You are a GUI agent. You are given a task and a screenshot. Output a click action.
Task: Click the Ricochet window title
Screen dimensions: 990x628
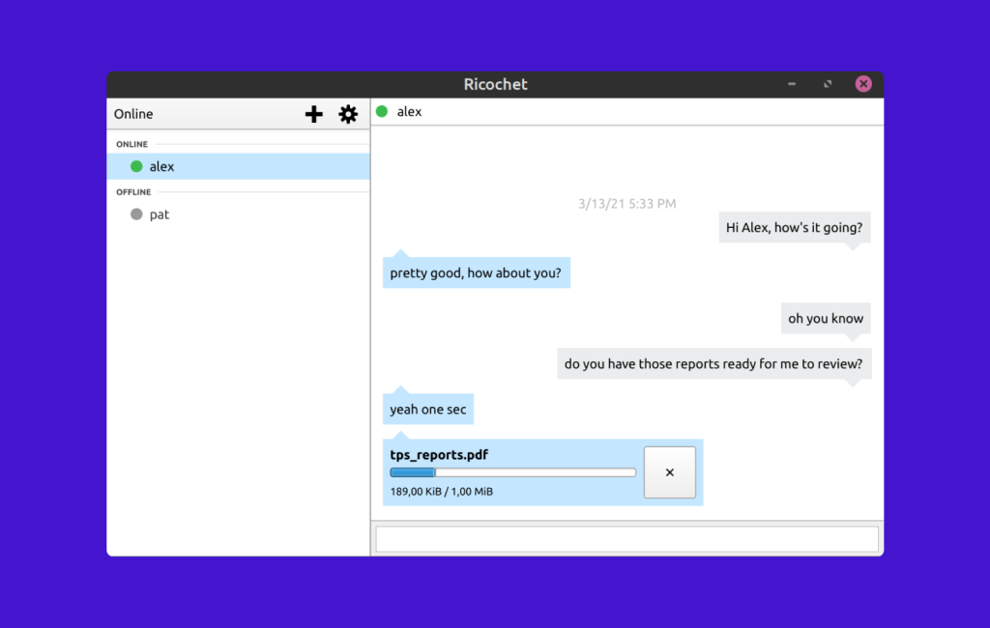click(495, 84)
